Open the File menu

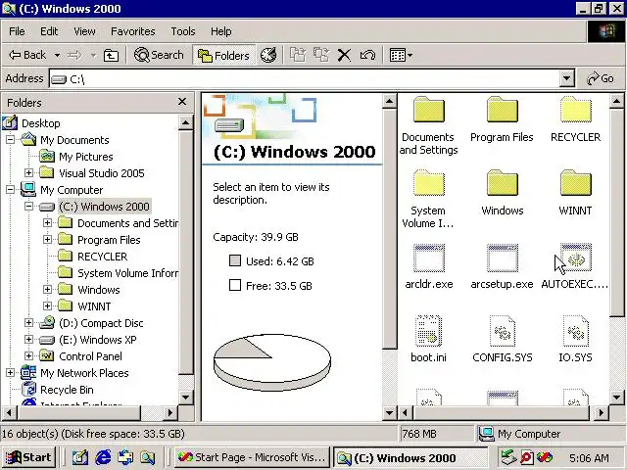coord(17,31)
